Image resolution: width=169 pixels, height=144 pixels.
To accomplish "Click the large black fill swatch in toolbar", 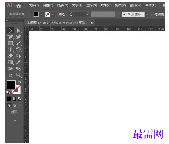I will 11,85.
